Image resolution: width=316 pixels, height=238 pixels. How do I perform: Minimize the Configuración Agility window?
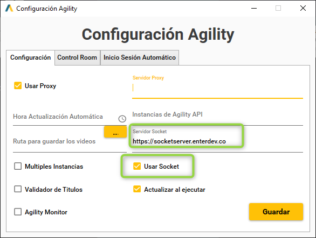pos(254,8)
